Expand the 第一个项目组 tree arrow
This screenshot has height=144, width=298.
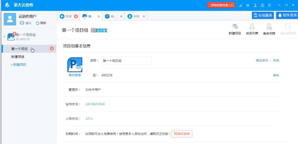click(x=4, y=37)
